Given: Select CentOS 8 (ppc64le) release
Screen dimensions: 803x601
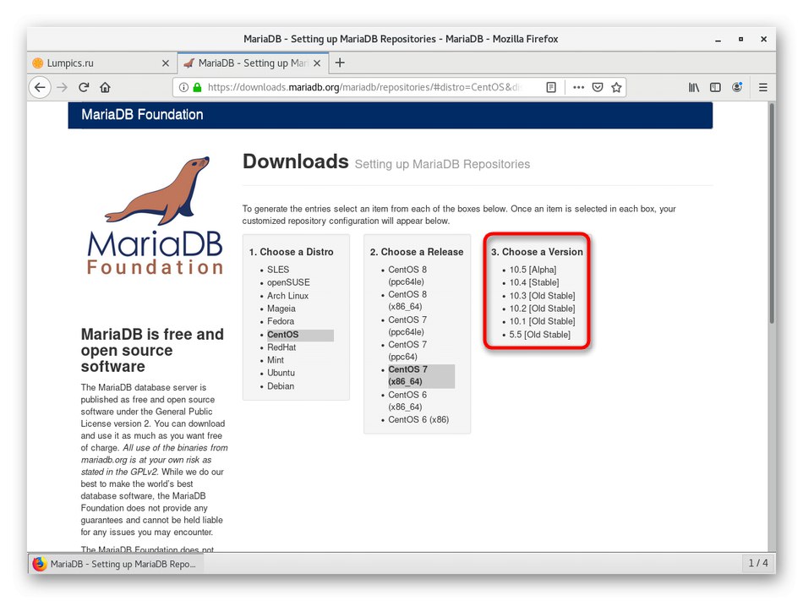Looking at the screenshot, I should 407,276.
